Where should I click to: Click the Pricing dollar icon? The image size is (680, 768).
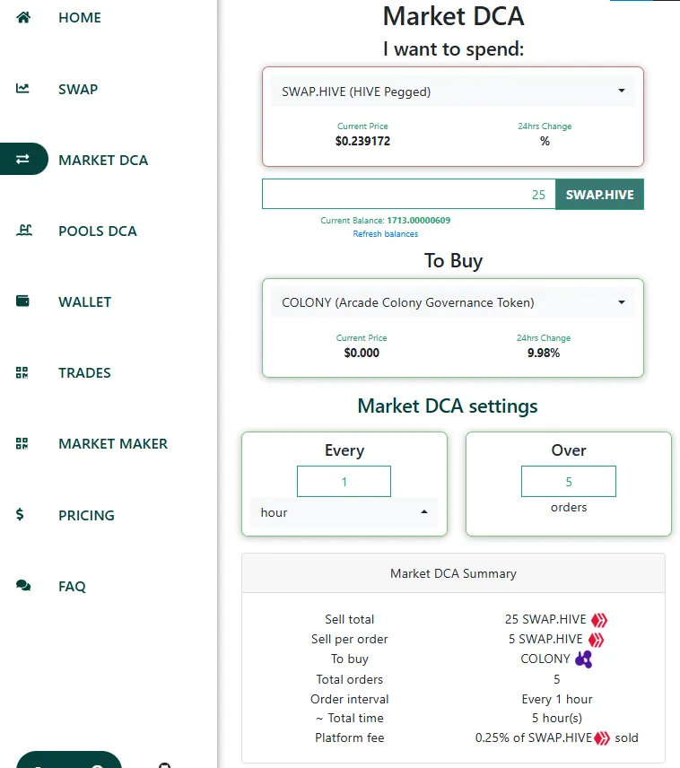pyautogui.click(x=20, y=514)
